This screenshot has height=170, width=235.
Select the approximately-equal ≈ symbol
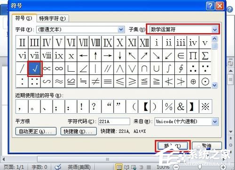point(59,81)
